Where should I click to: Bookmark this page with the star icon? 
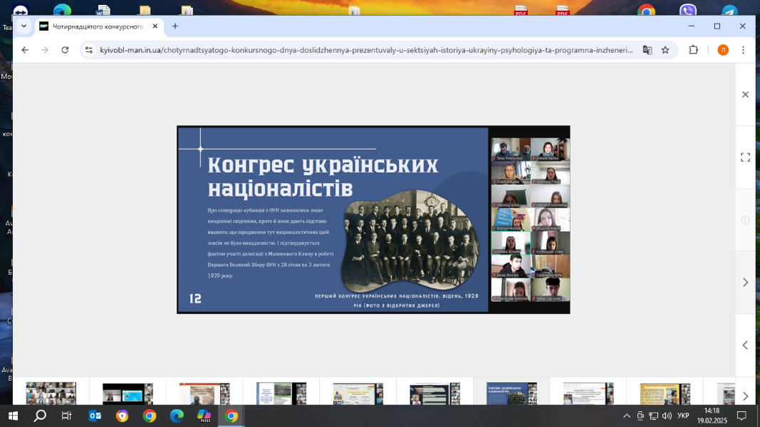pyautogui.click(x=665, y=50)
